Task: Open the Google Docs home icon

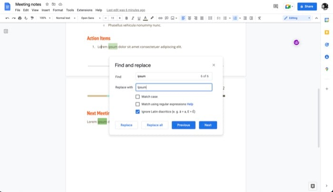Action: [8, 7]
